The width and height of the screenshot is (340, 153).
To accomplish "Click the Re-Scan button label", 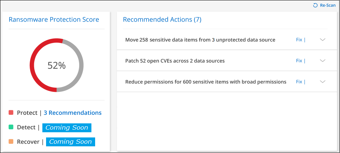I will (328, 6).
